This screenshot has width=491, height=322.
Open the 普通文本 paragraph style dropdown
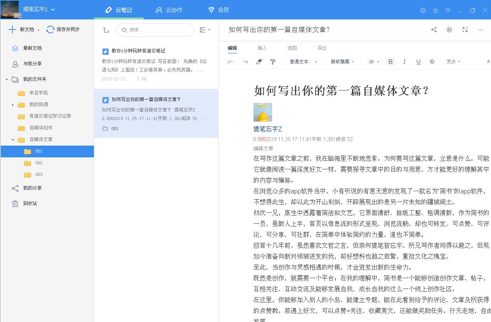tap(303, 61)
